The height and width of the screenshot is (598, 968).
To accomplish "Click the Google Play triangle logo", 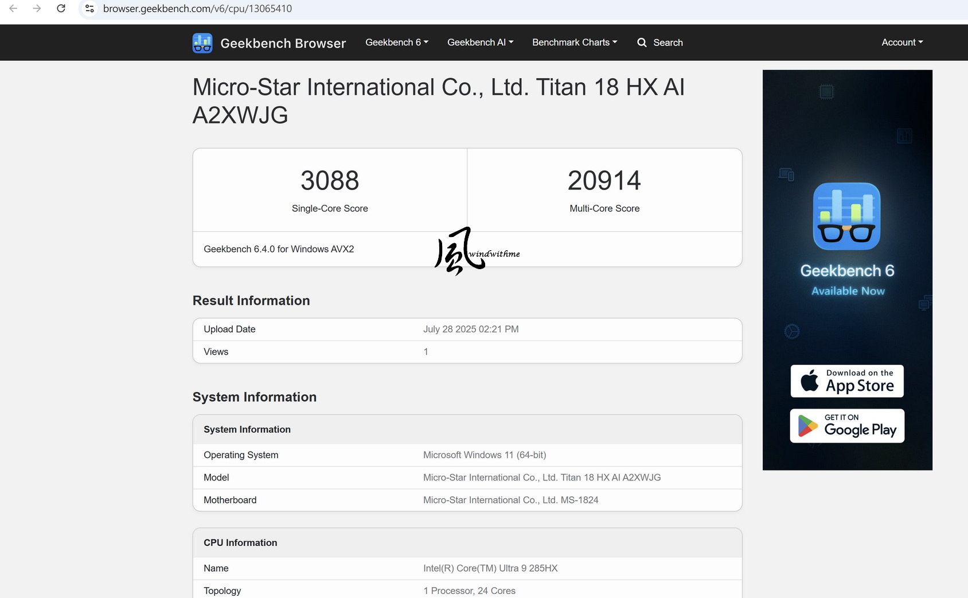I will pos(807,426).
